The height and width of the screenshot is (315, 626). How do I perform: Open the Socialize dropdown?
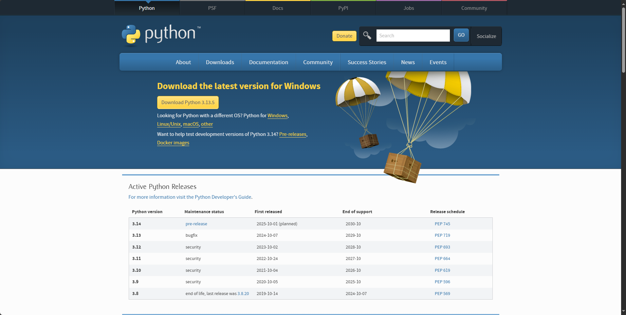[486, 36]
